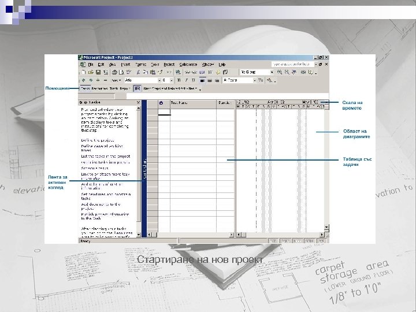
Task: Click the Split Task icon
Action: point(202,72)
